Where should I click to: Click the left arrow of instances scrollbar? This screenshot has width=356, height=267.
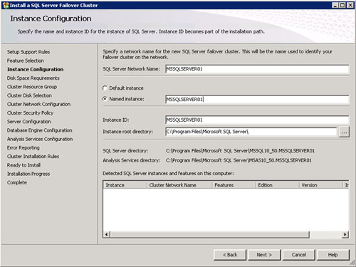107,234
